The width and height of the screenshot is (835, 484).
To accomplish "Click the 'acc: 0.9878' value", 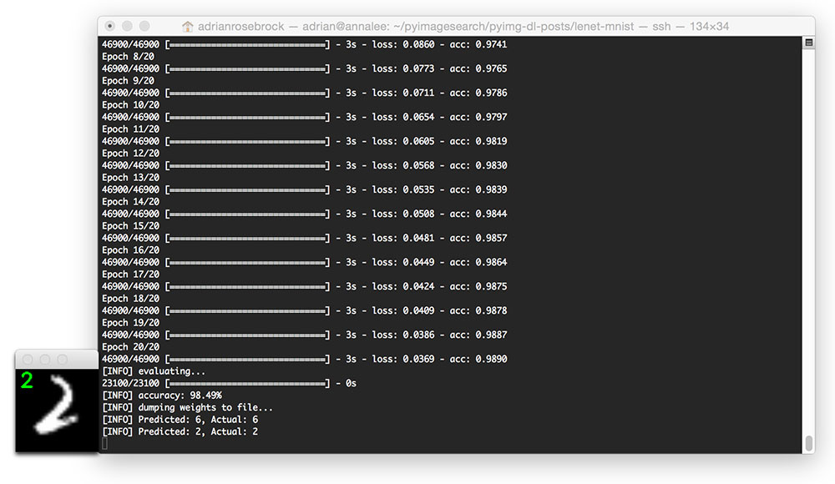I will (x=478, y=310).
